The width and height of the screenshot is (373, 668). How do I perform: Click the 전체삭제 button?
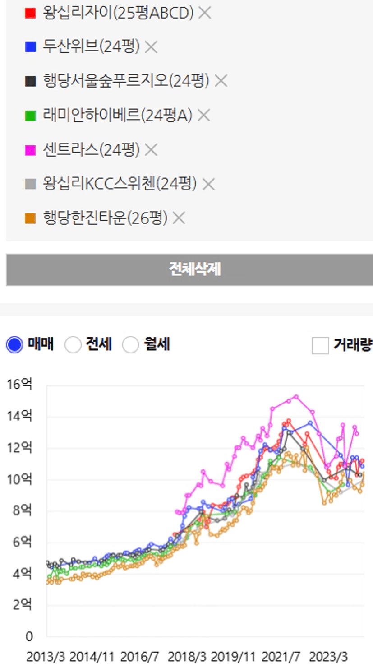[x=189, y=269]
